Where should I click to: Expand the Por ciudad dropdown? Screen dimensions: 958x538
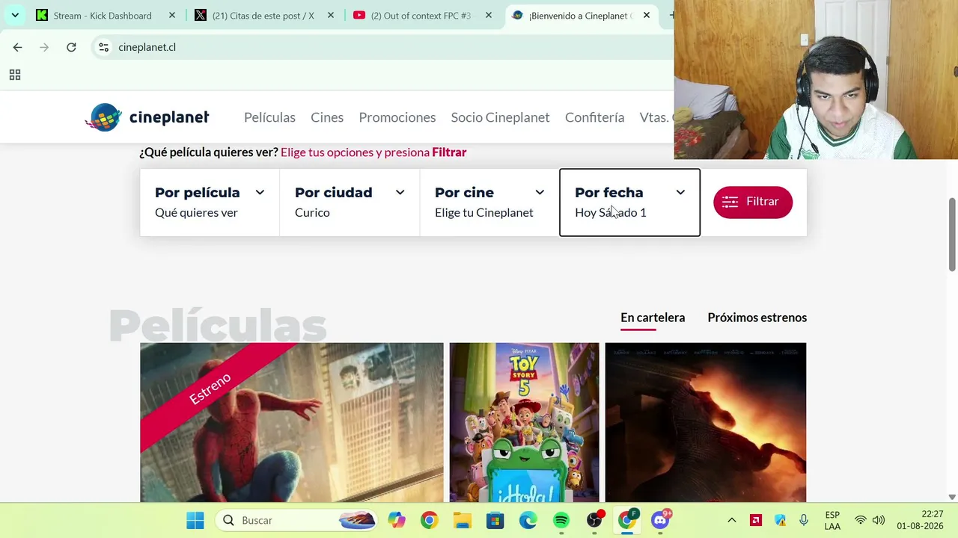350,202
